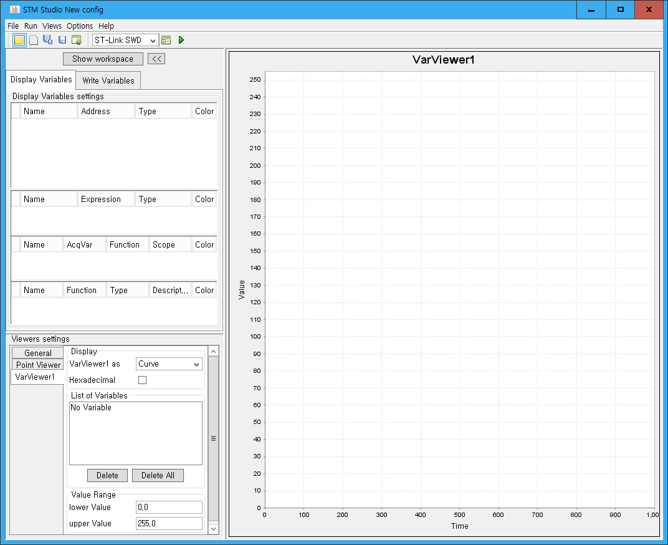
Task: Click the upper Value input field
Action: click(x=169, y=523)
